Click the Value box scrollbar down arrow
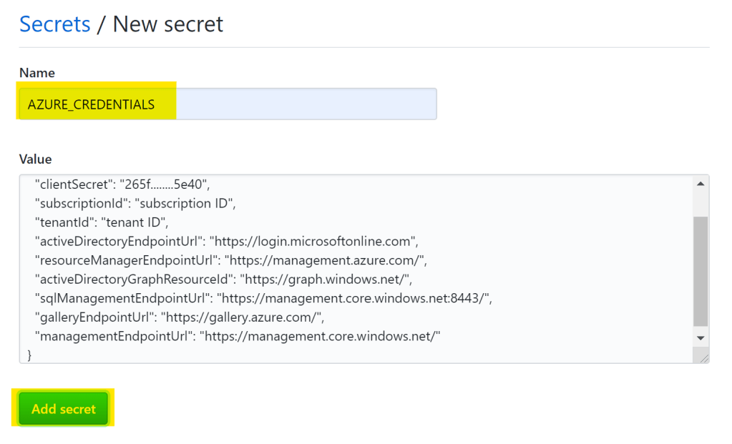 pyautogui.click(x=701, y=337)
